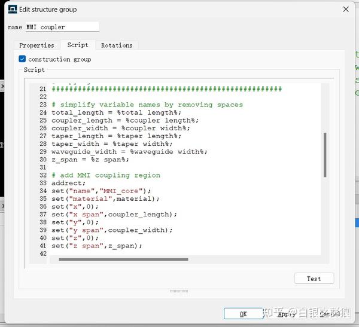Image resolution: width=359 pixels, height=327 pixels.
Task: Click the horizontal scrollbar in script editor
Action: (x=123, y=259)
